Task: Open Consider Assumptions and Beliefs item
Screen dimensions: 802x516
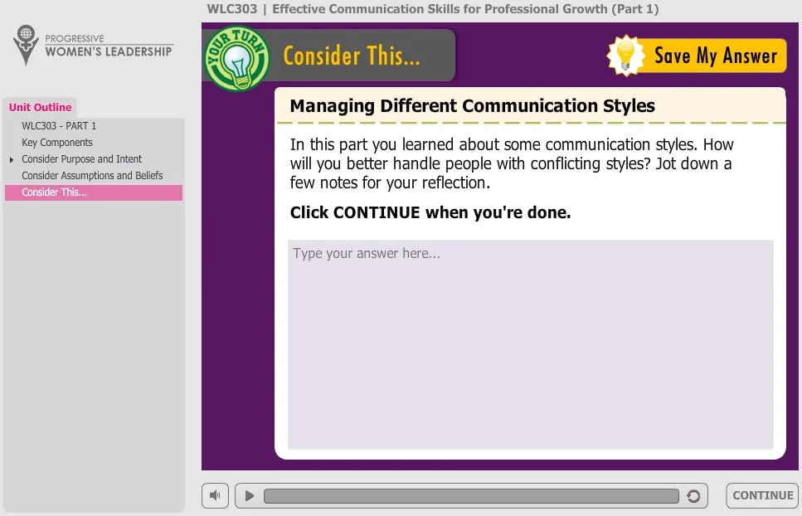Action: tap(92, 175)
